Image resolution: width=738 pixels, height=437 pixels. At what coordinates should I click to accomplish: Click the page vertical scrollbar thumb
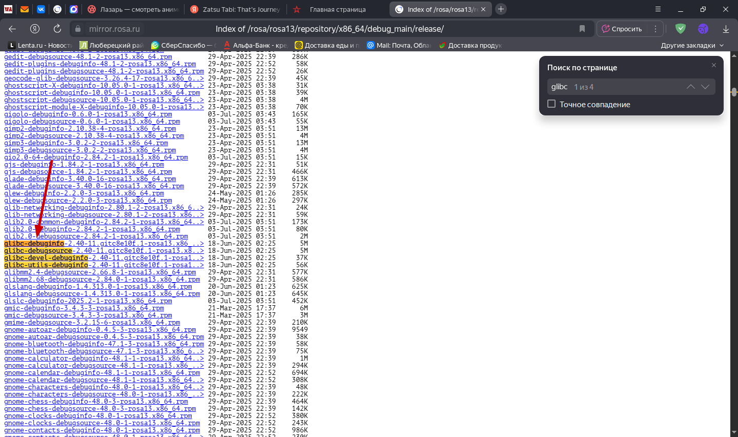734,92
